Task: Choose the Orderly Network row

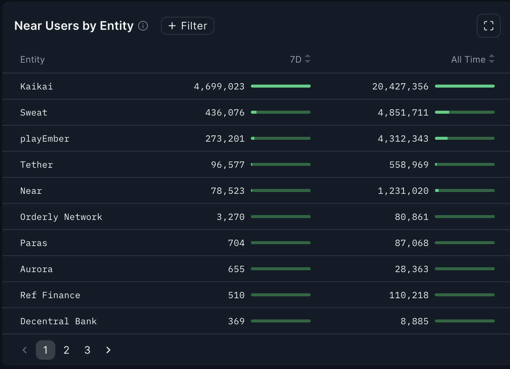Action: click(x=61, y=217)
